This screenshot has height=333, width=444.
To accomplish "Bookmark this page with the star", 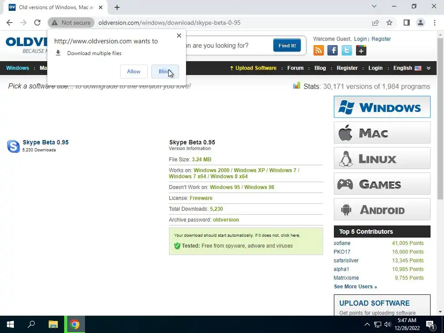I will pyautogui.click(x=389, y=23).
